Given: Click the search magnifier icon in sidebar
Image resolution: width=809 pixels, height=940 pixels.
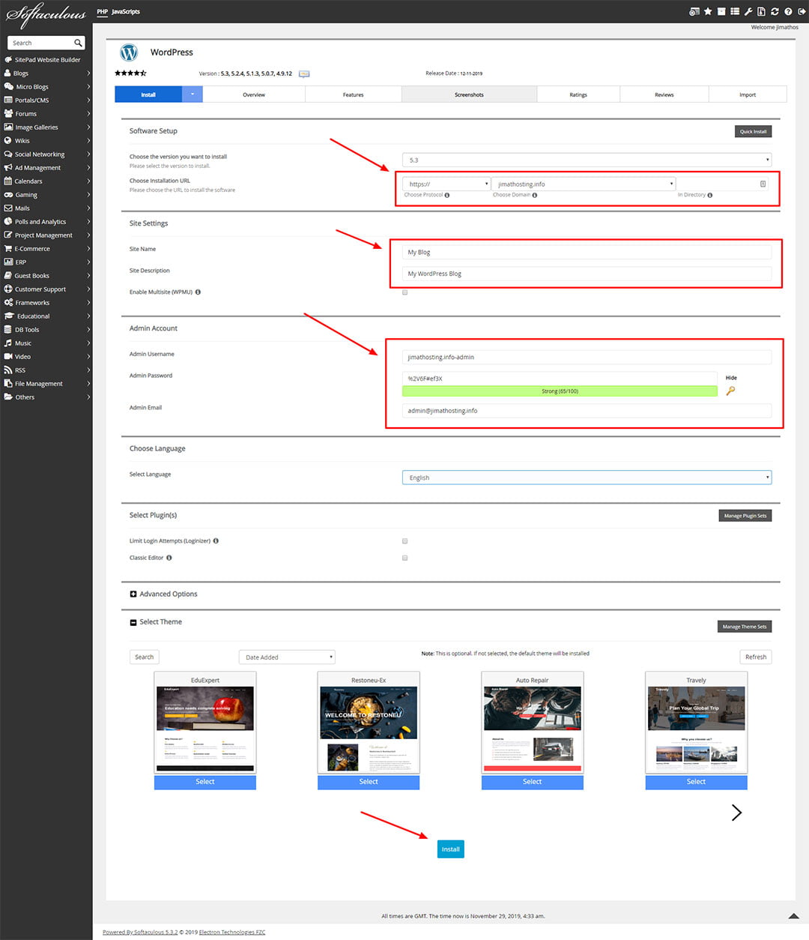Looking at the screenshot, I should pos(78,43).
